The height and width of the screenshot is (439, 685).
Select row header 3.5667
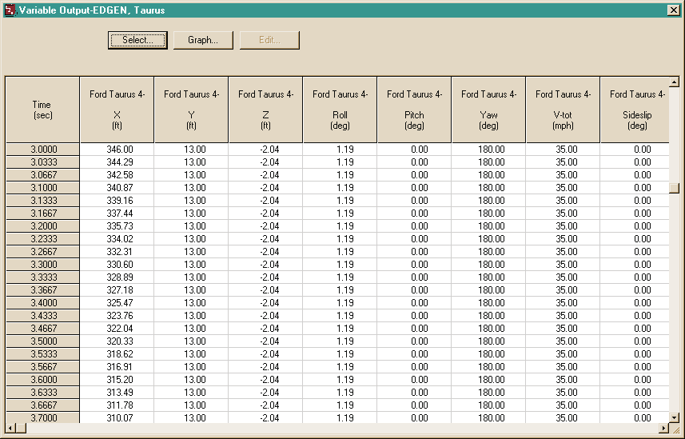click(x=42, y=367)
